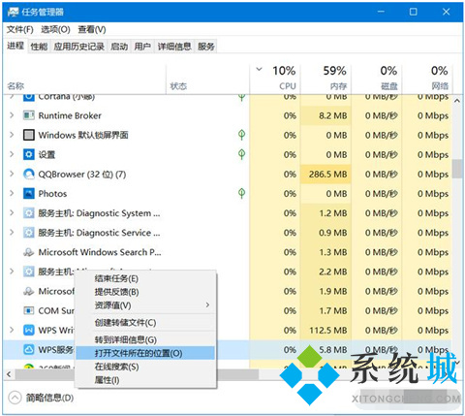Choose 属性(I) from context menu
Viewport: 465px width, 416px height.
tap(145, 380)
